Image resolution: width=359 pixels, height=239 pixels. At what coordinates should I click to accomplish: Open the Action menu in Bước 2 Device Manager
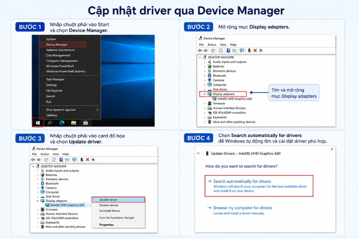click(212, 44)
